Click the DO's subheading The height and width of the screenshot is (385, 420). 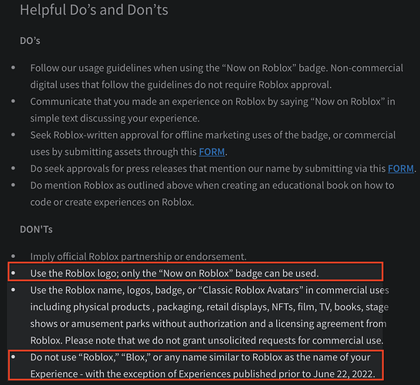coord(30,41)
